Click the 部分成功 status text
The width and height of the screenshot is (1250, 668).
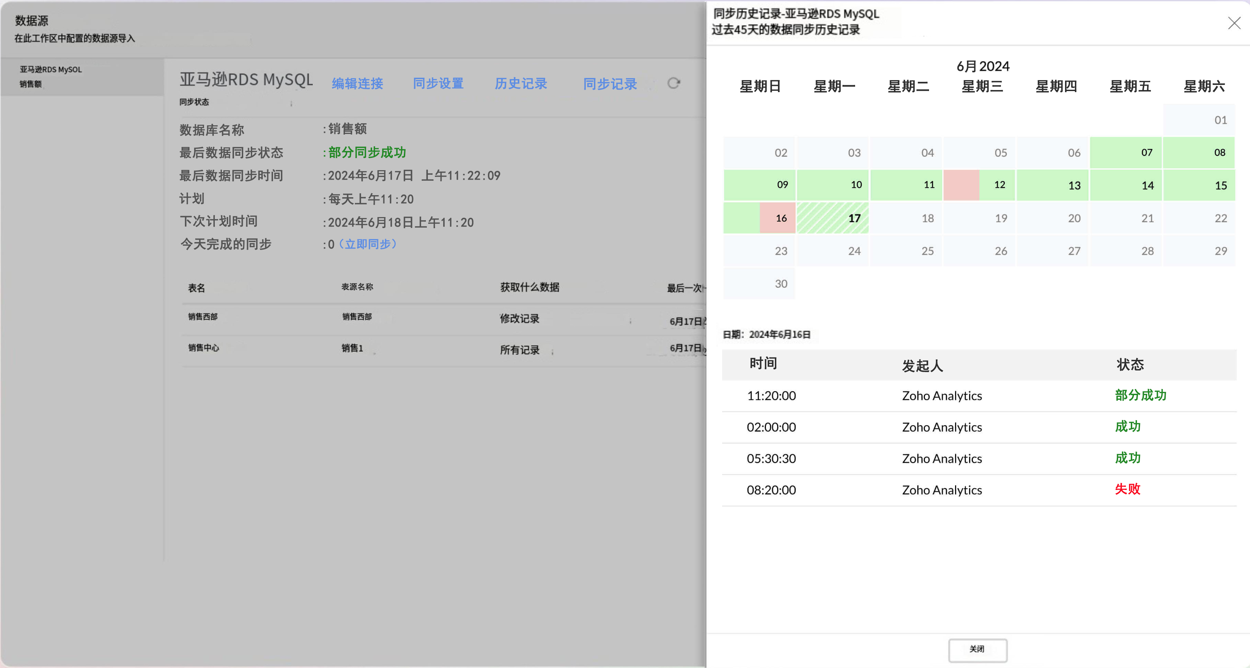(x=1140, y=395)
